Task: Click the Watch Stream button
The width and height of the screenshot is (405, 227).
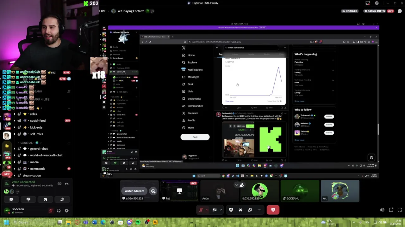Action: pos(134,191)
